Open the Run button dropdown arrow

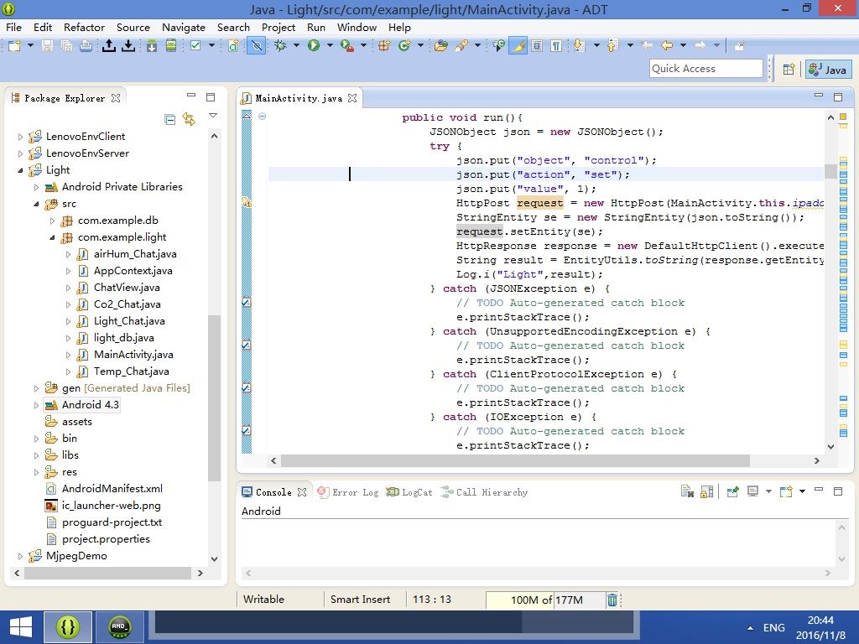point(329,45)
